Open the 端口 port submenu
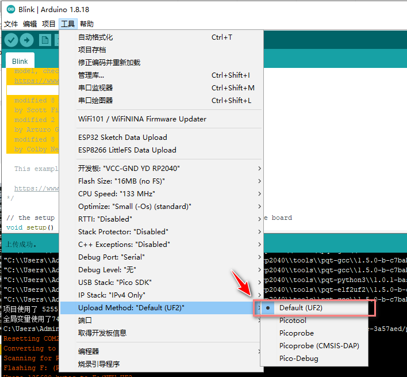This screenshot has height=377, width=407. pyautogui.click(x=160, y=321)
